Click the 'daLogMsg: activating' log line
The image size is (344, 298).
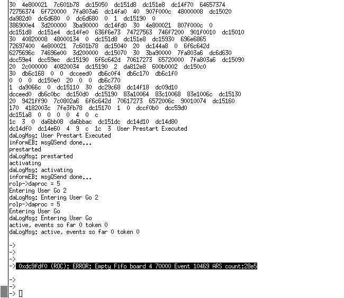pyautogui.click(x=41, y=170)
